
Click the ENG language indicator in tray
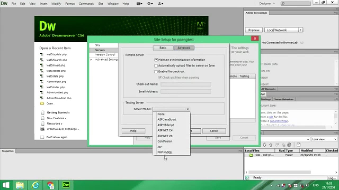(x=315, y=185)
